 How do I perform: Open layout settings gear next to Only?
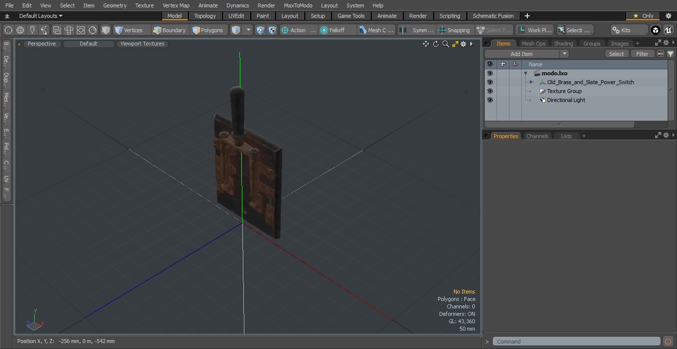668,16
